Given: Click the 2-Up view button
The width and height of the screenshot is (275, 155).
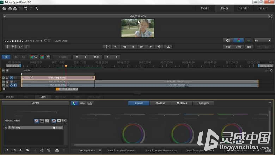Looking at the screenshot, I should click(228, 47).
